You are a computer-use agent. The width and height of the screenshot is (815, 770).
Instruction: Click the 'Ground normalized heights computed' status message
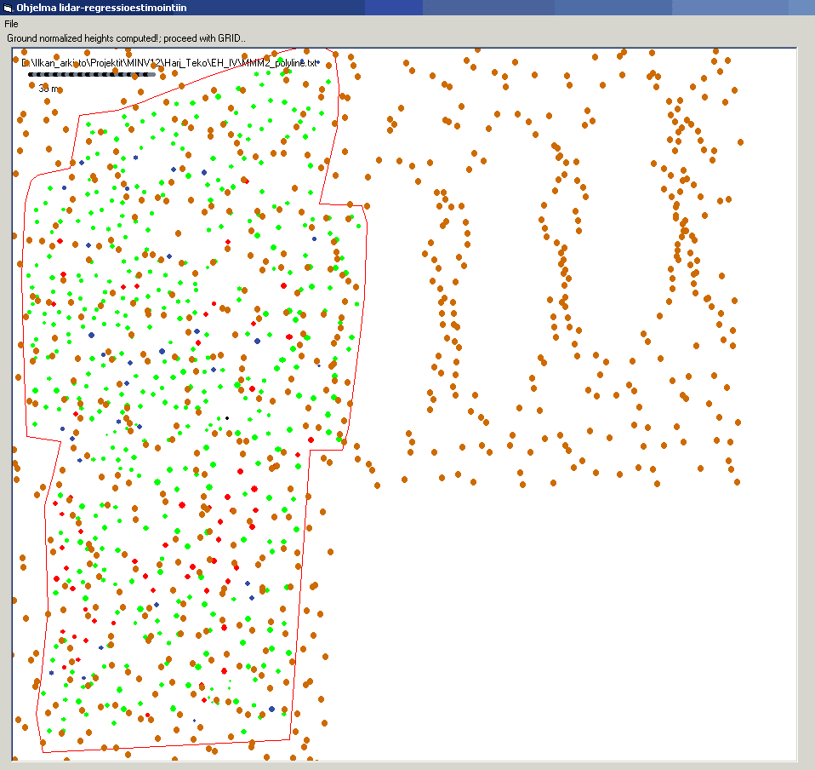(126, 38)
